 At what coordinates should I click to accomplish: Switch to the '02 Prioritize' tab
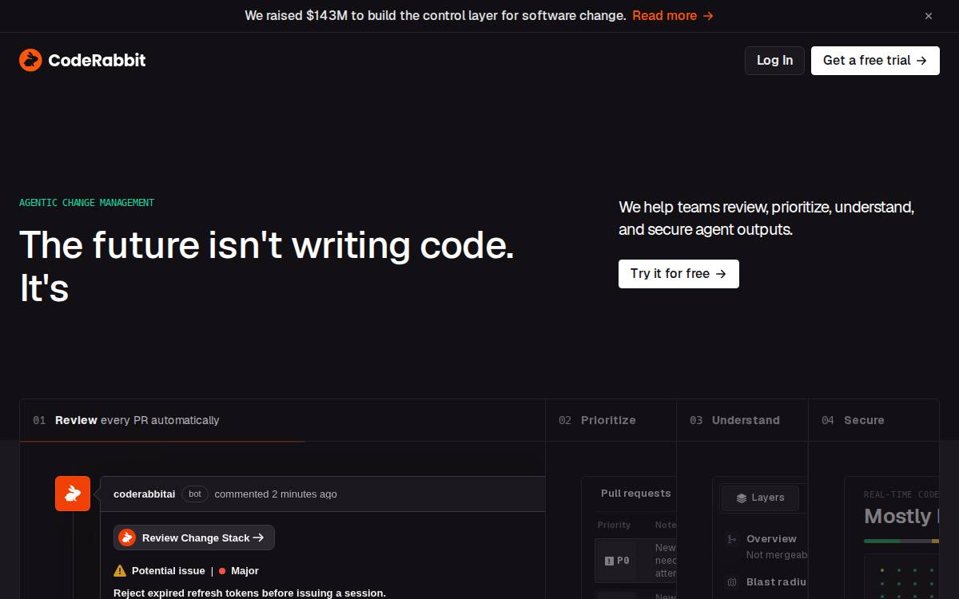point(611,420)
